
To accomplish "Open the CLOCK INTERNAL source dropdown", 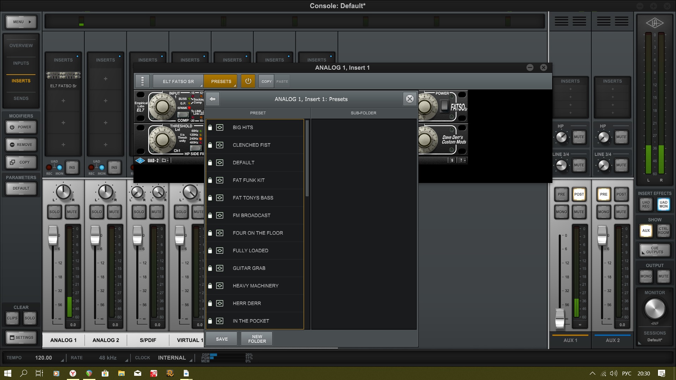I will [172, 358].
